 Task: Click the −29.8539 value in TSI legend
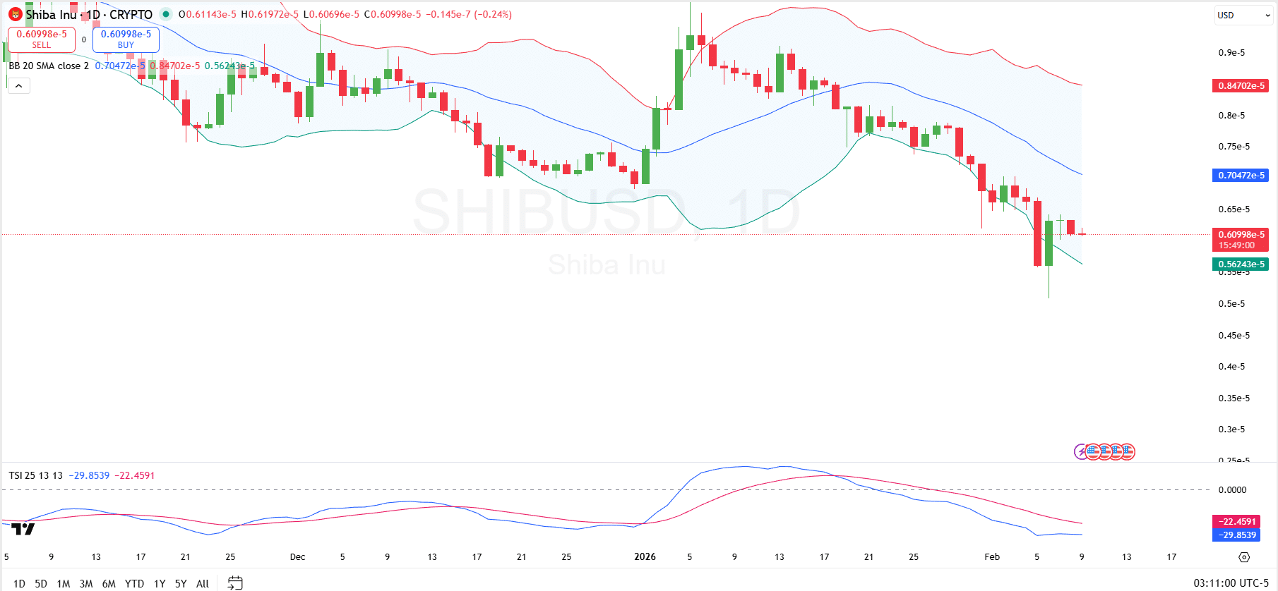tap(89, 475)
